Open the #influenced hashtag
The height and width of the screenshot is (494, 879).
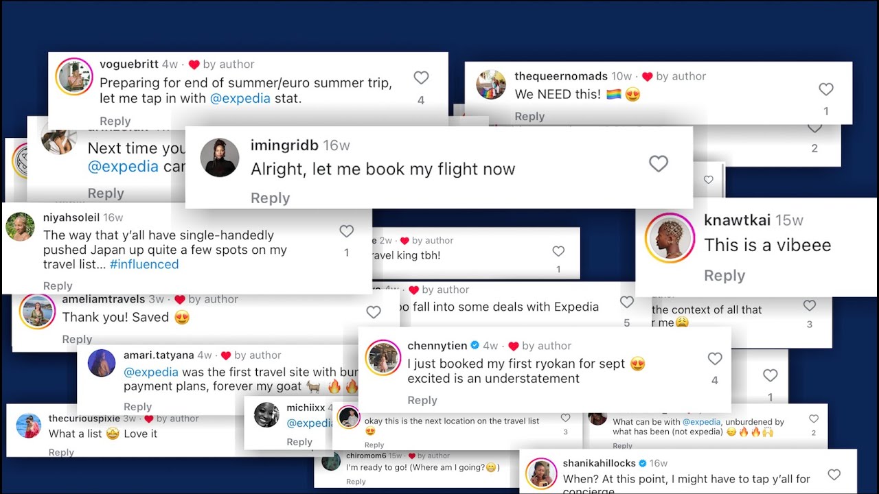point(144,265)
